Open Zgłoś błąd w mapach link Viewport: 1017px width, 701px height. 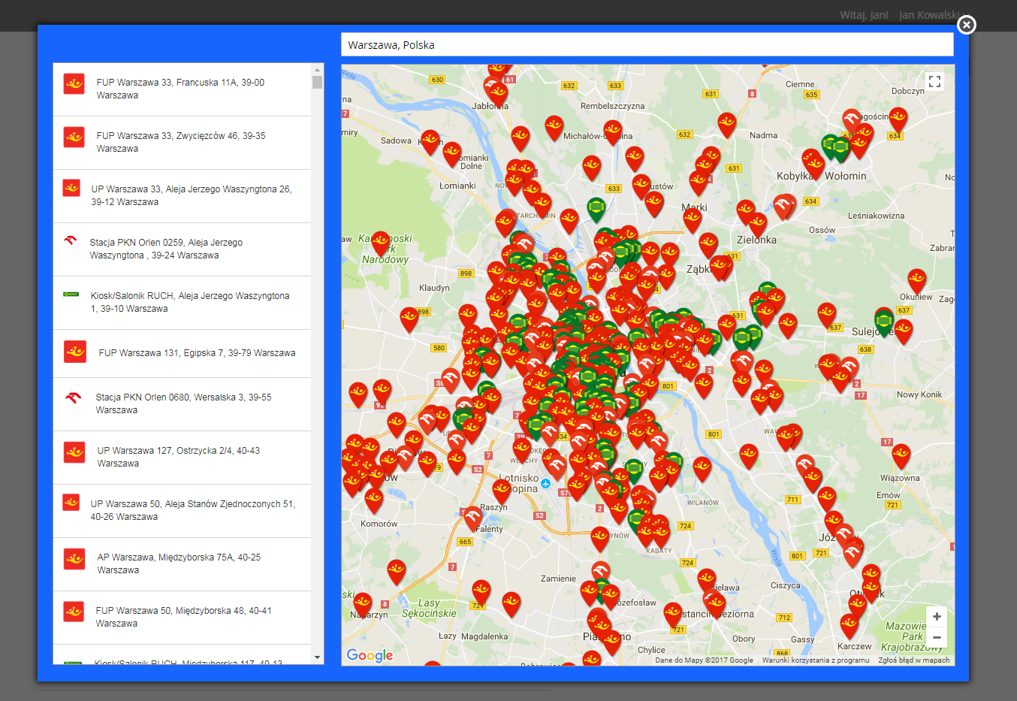914,660
